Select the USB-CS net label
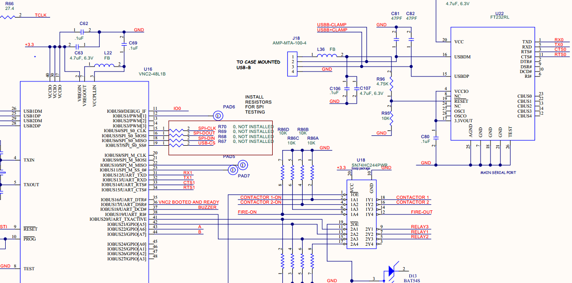This screenshot has height=283, width=572. click(207, 143)
